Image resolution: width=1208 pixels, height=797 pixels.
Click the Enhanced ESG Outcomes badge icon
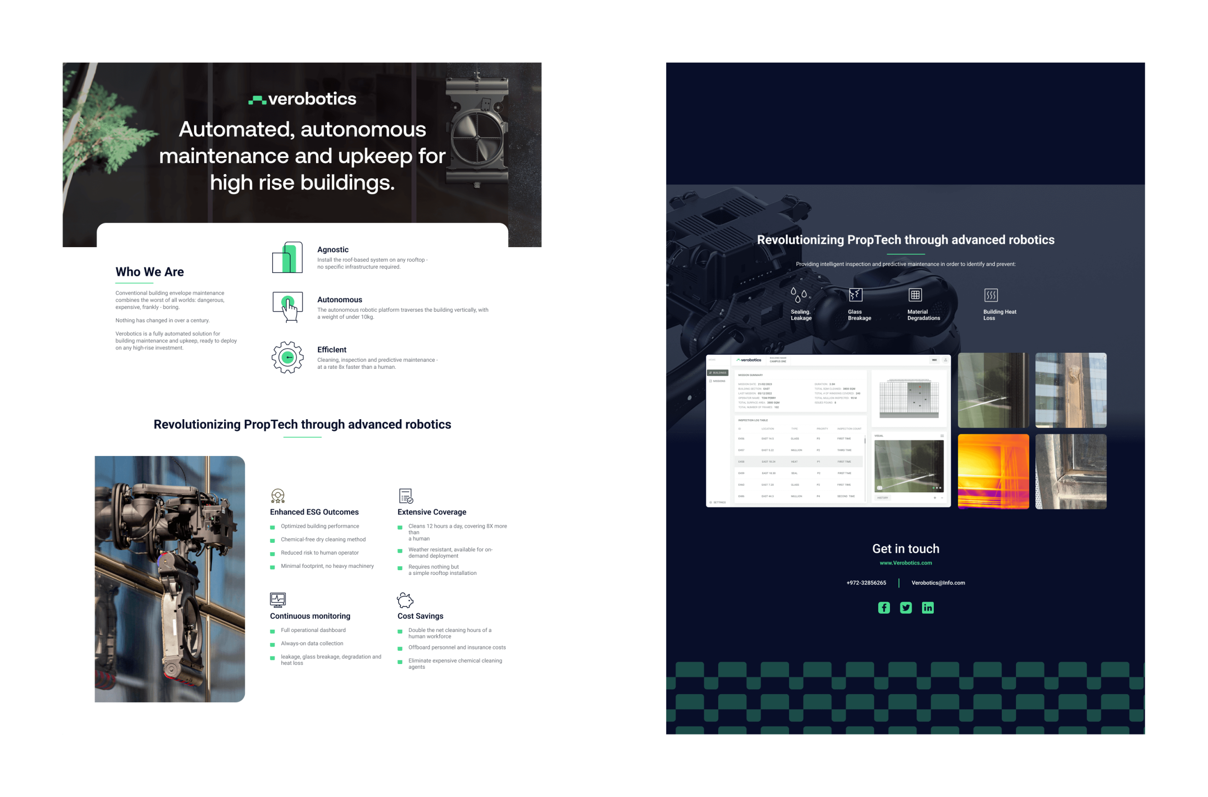coord(278,496)
